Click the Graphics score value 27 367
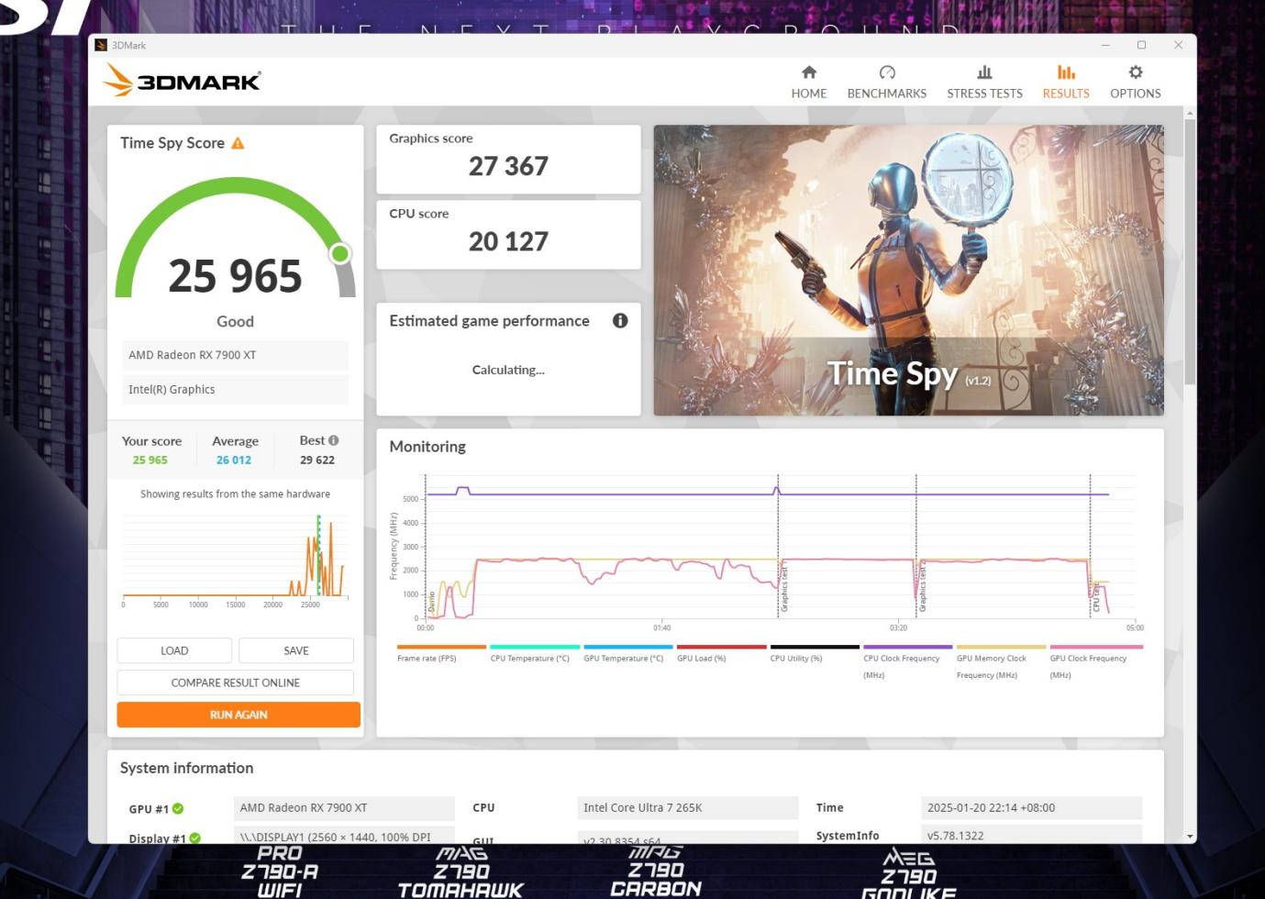This screenshot has width=1265, height=899. pyautogui.click(x=508, y=166)
